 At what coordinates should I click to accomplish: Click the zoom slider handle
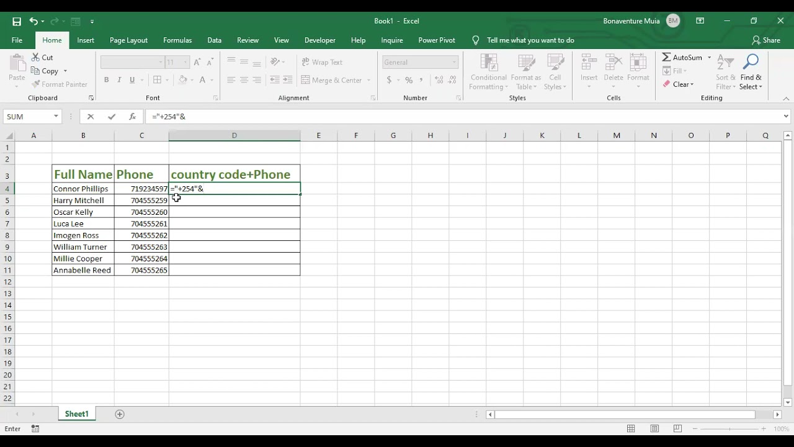coord(730,429)
